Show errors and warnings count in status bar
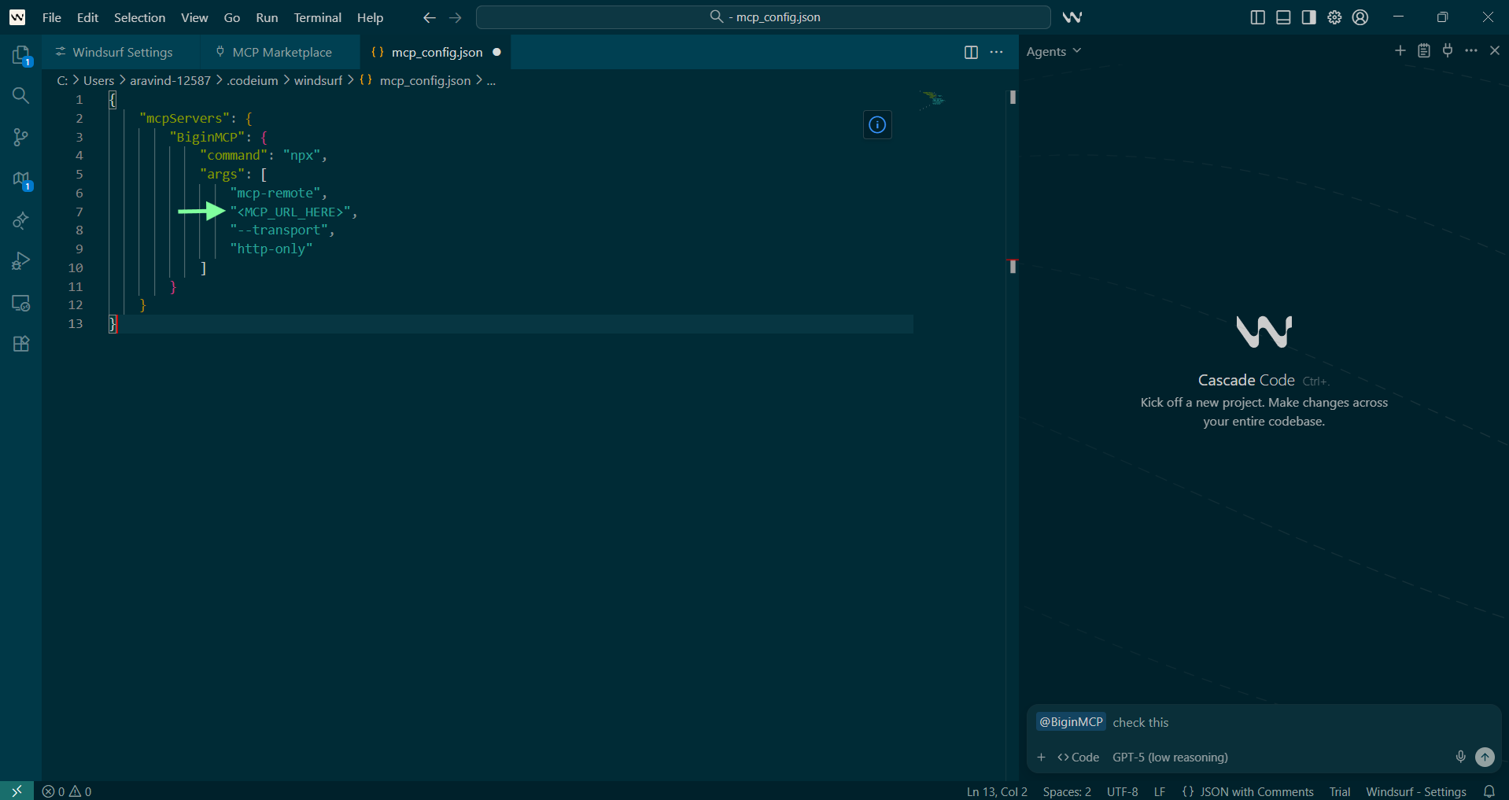The image size is (1509, 800). [x=67, y=791]
